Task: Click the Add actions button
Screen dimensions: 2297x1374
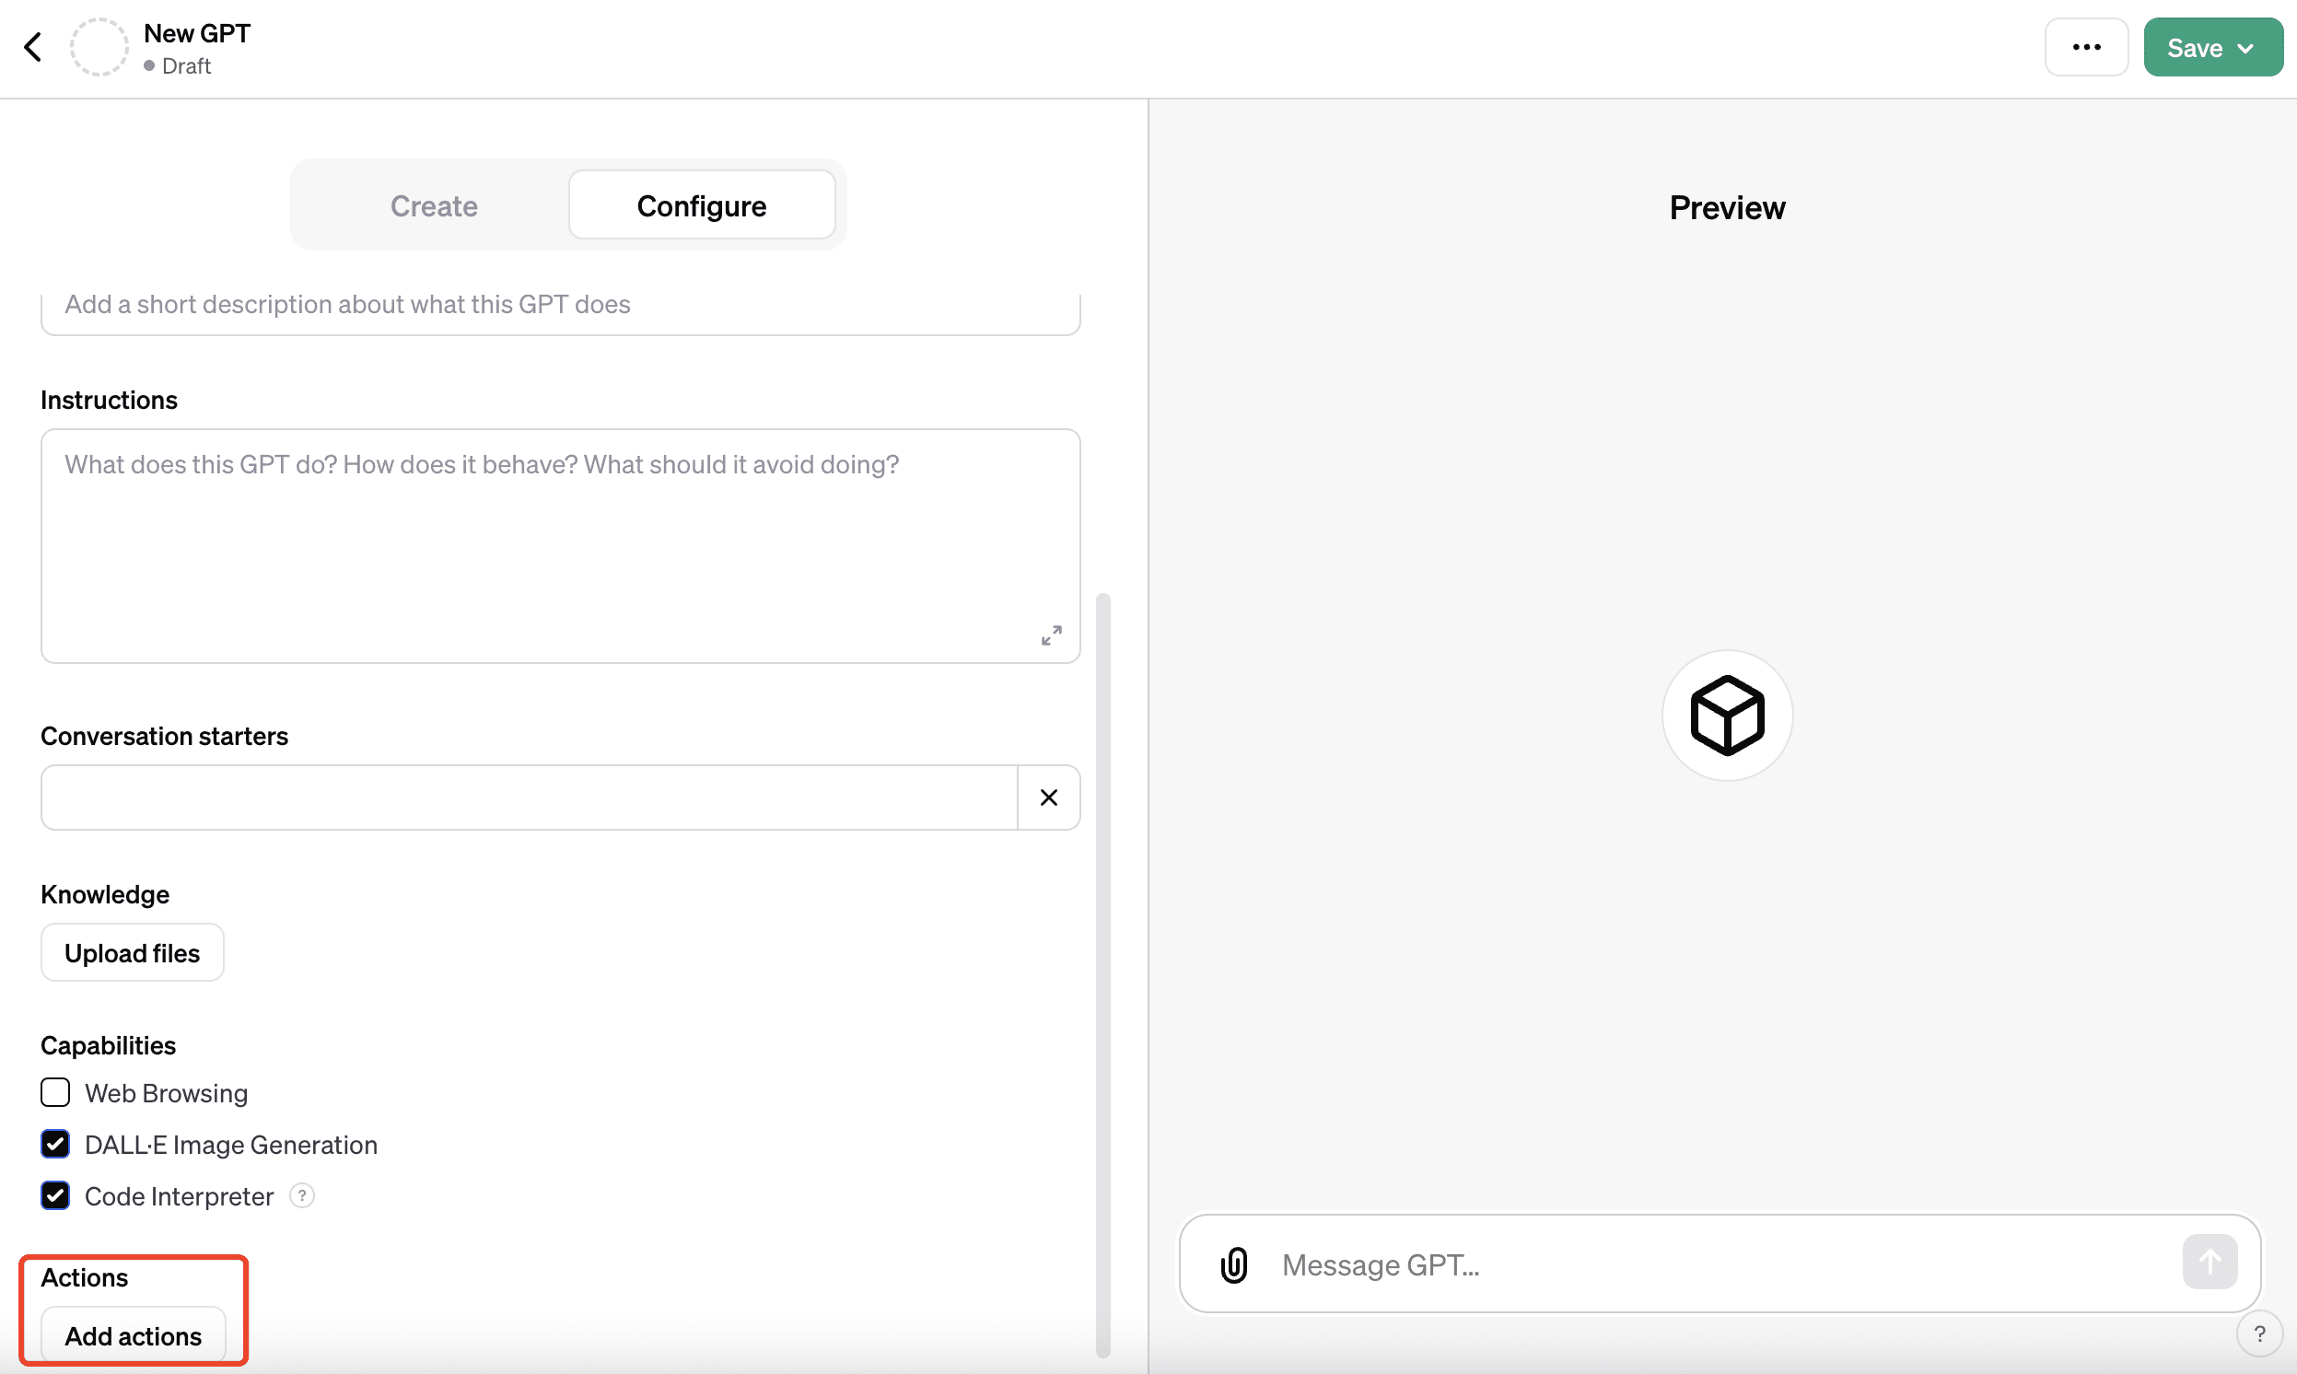Action: (x=133, y=1336)
